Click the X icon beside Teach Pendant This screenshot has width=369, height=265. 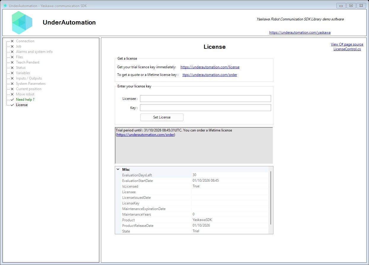[x=12, y=62]
